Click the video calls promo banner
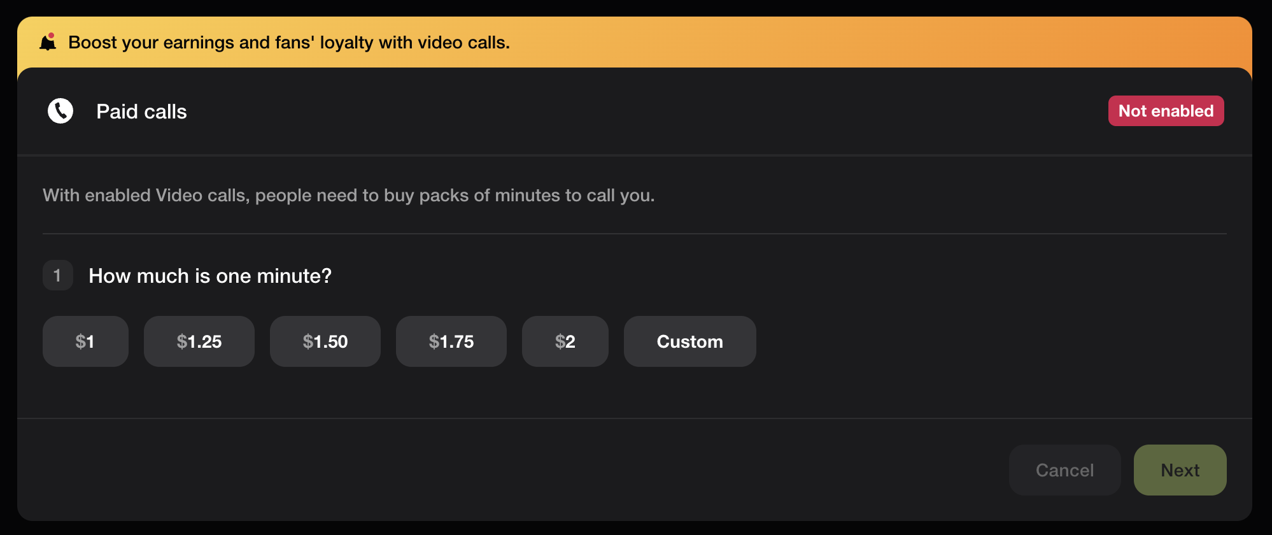Screen dimensions: 1272x535 [636, 43]
